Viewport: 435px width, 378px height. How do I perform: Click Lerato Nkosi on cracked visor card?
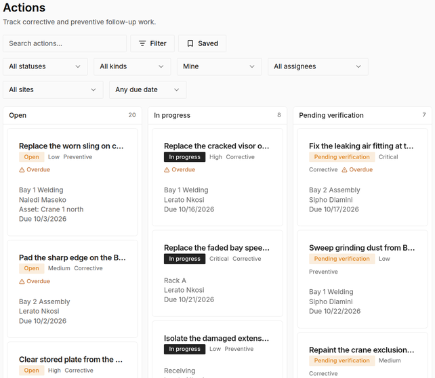pyautogui.click(x=184, y=200)
